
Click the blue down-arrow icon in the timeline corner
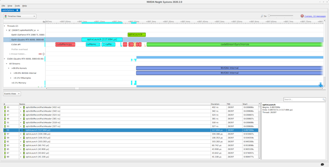click(x=320, y=85)
